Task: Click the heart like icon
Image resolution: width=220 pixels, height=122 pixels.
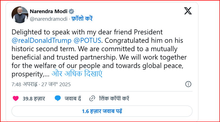Action: [x=16, y=98]
